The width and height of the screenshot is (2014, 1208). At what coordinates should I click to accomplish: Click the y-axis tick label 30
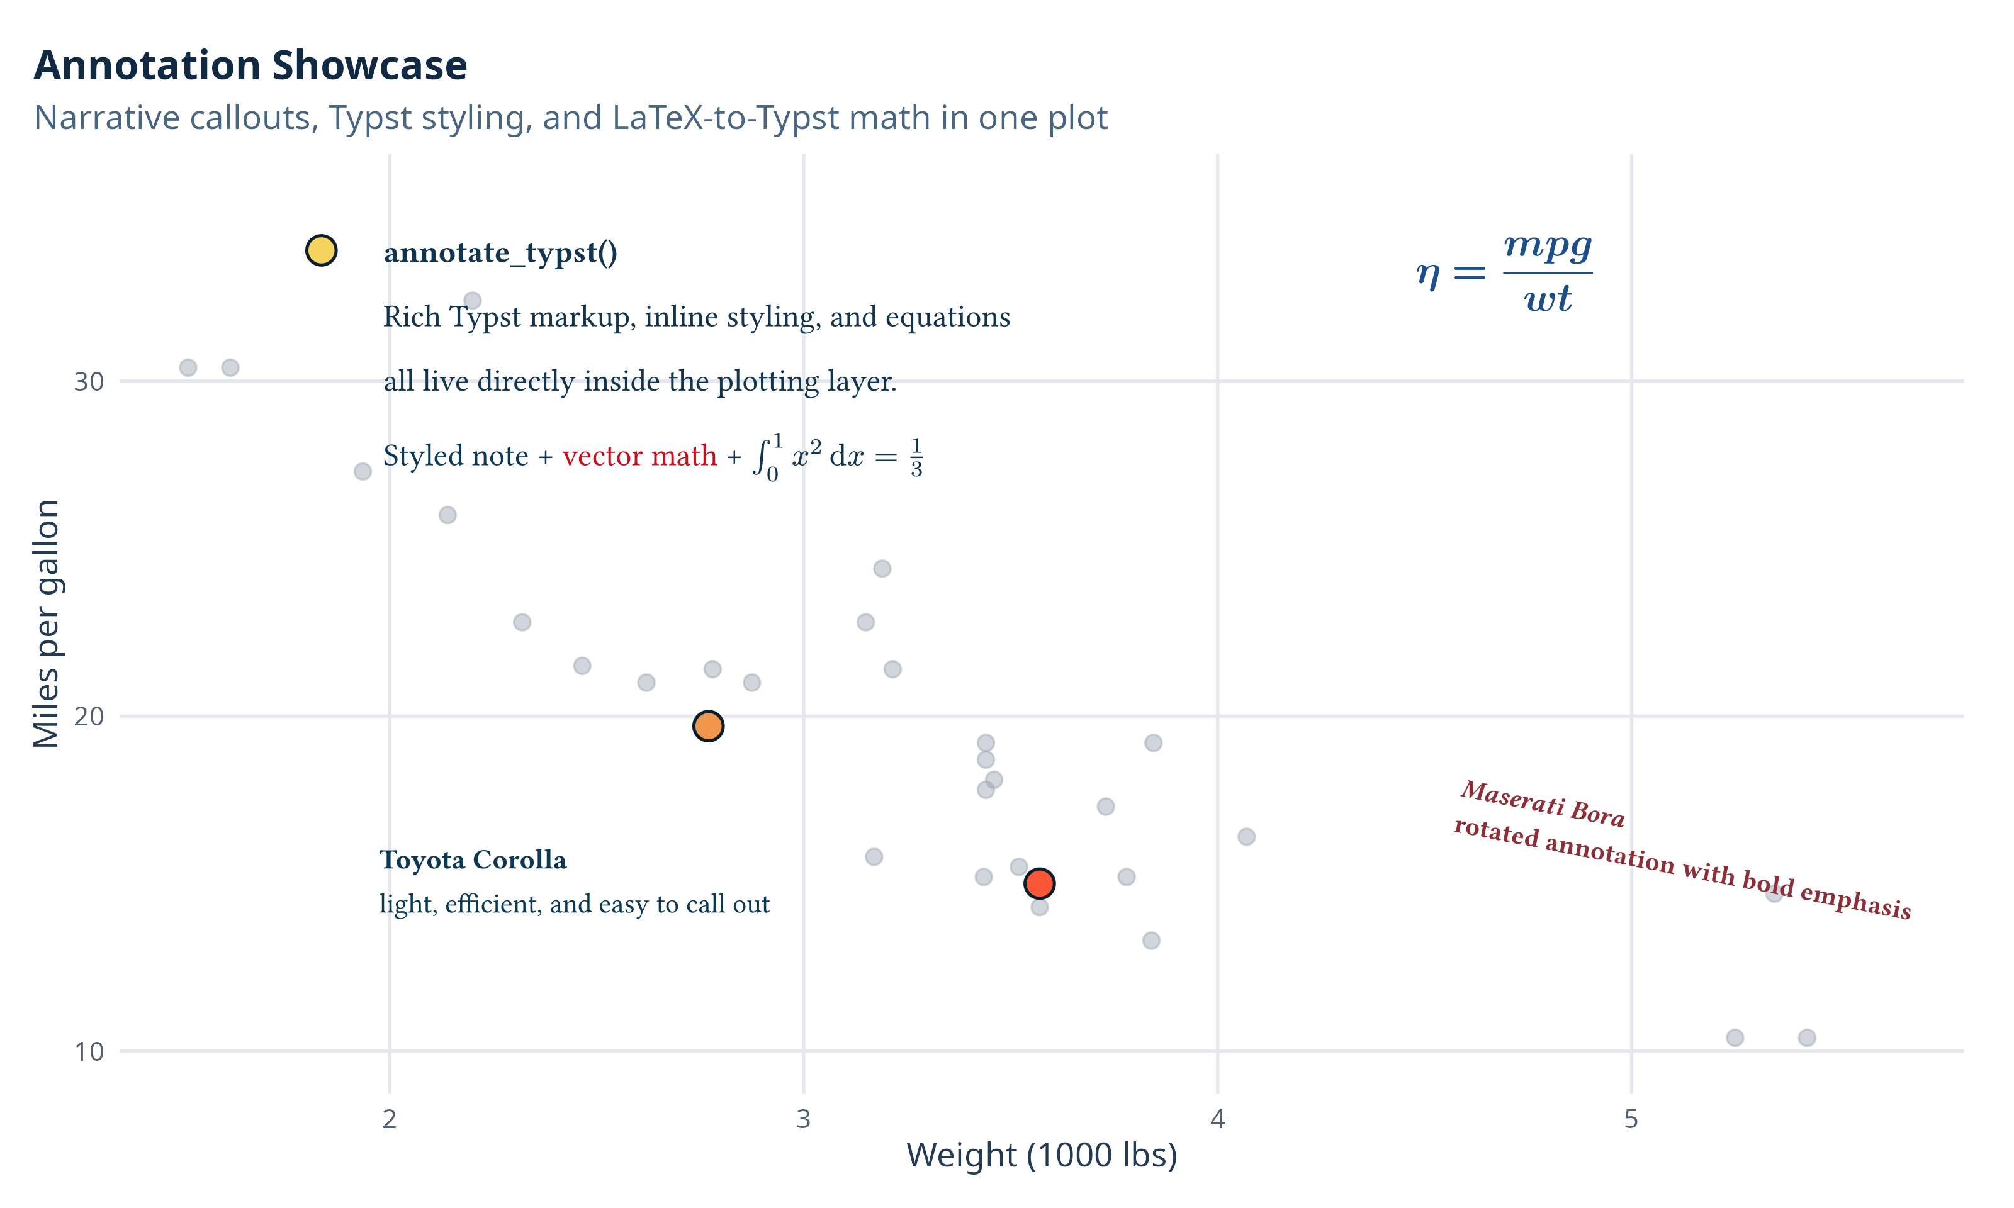pyautogui.click(x=89, y=381)
